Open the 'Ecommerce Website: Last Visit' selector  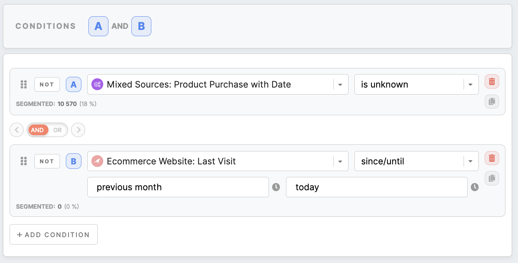218,161
